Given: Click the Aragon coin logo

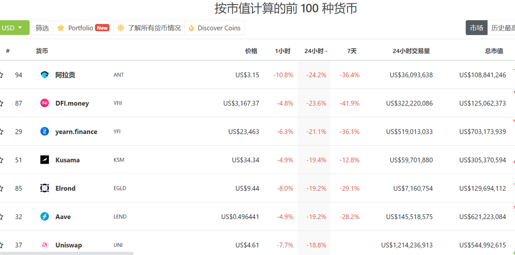Looking at the screenshot, I should [x=45, y=75].
